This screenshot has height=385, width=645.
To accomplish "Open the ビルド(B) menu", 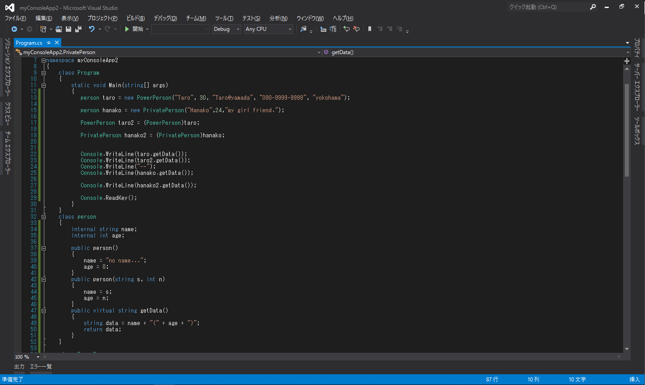I will click(x=136, y=18).
